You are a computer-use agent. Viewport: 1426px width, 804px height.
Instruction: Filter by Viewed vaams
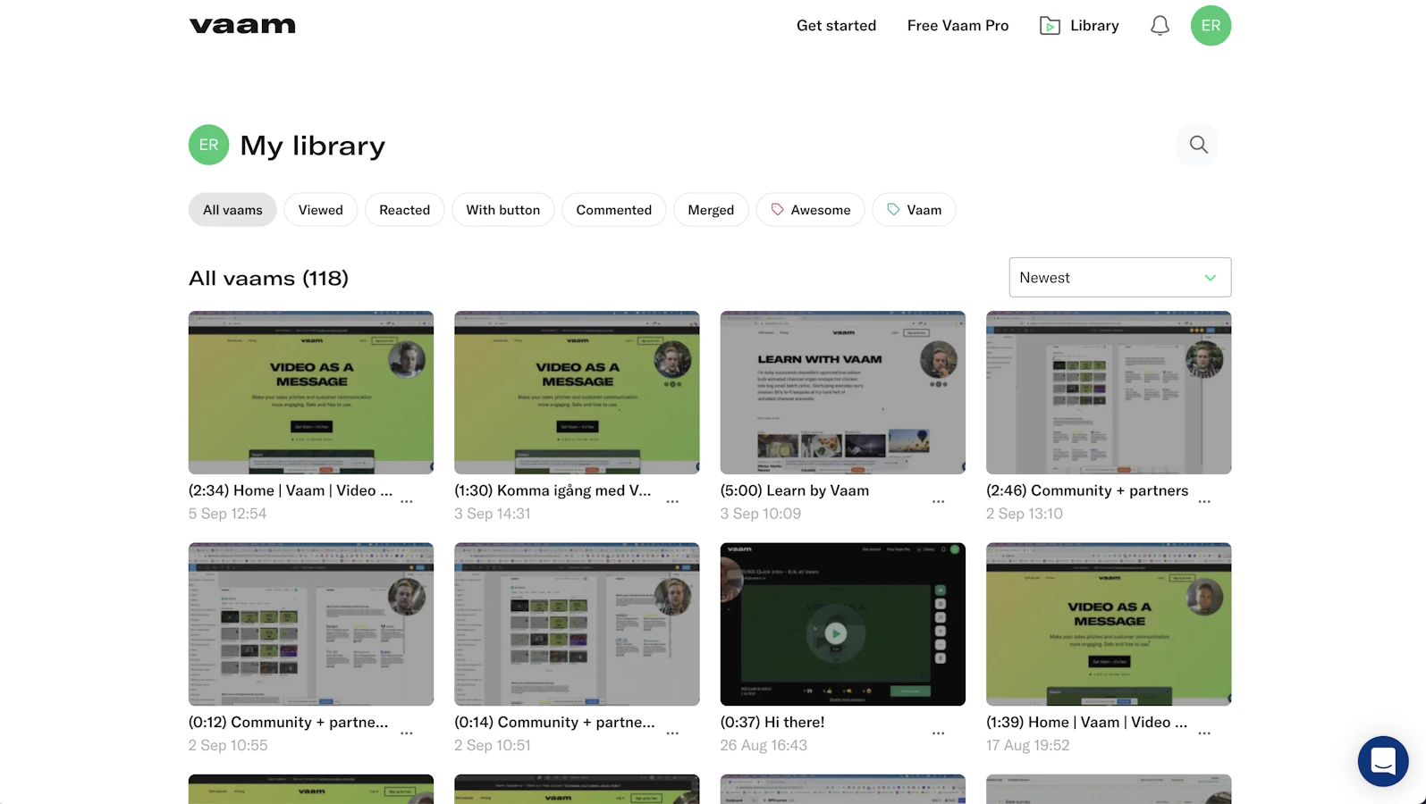tap(321, 210)
